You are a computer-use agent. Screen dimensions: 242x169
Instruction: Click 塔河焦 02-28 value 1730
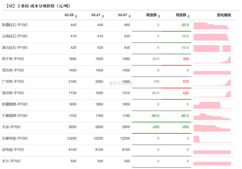click(73, 93)
